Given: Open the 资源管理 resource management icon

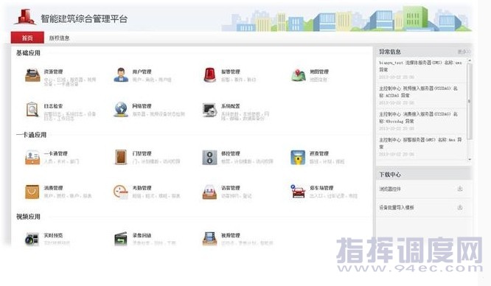Looking at the screenshot, I should (x=32, y=75).
